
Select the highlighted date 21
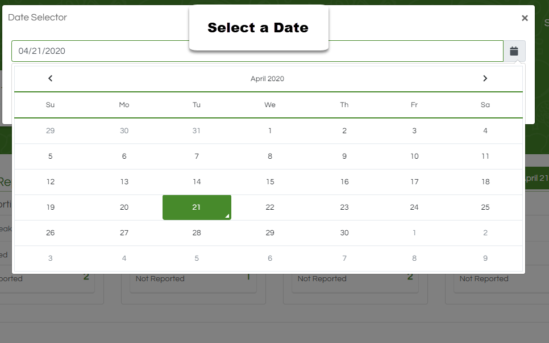pyautogui.click(x=197, y=208)
